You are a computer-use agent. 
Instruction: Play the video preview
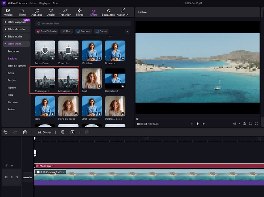pos(197,124)
